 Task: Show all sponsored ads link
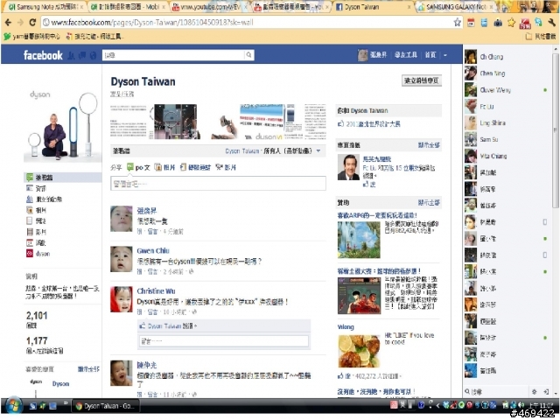tap(429, 202)
